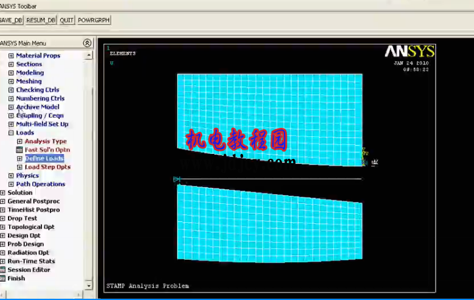This screenshot has height=300, width=474.
Task: Select the Analysis Type label
Action: point(46,141)
